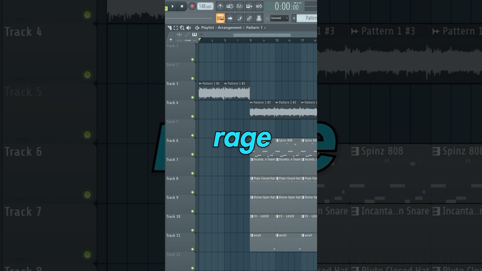482x271 pixels.
Task: Select the playlist zoom tool icon
Action: pyautogui.click(x=182, y=28)
